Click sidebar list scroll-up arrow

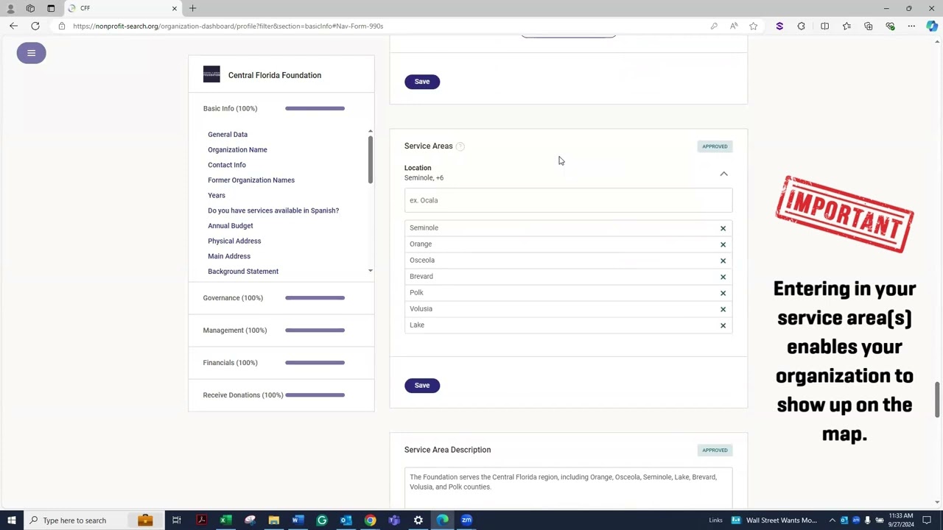point(371,132)
